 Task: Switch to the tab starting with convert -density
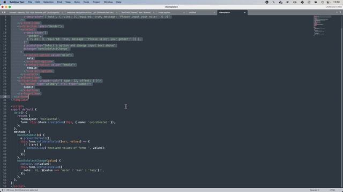tap(34, 12)
